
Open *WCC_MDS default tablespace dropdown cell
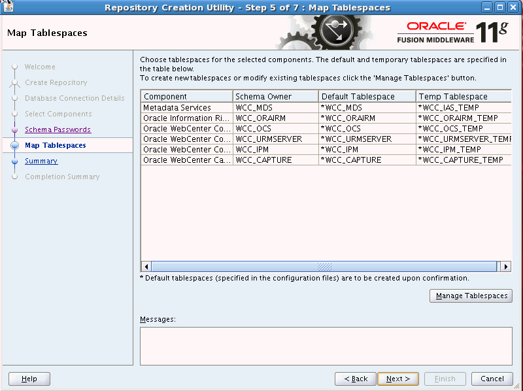click(367, 107)
